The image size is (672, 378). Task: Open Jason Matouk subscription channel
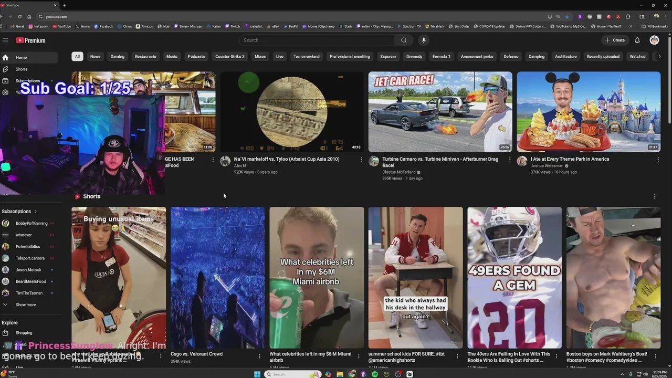[x=29, y=270]
